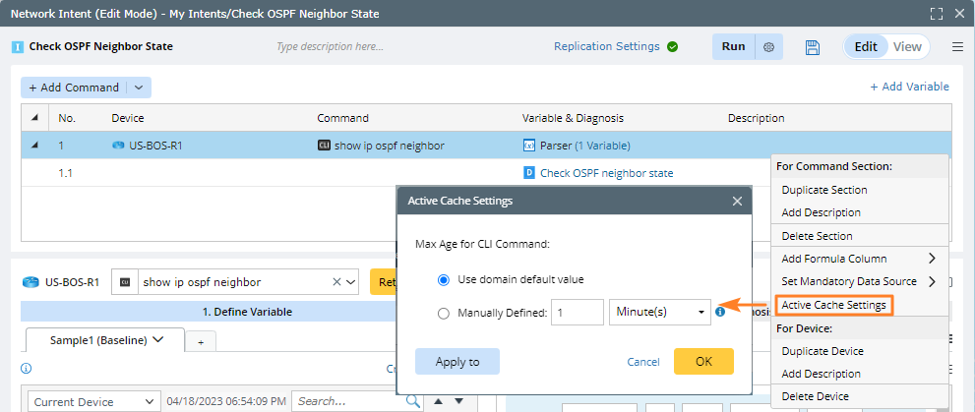Screen dimensions: 975x412
Task: Expand the Add Command dropdown arrow
Action: click(139, 88)
